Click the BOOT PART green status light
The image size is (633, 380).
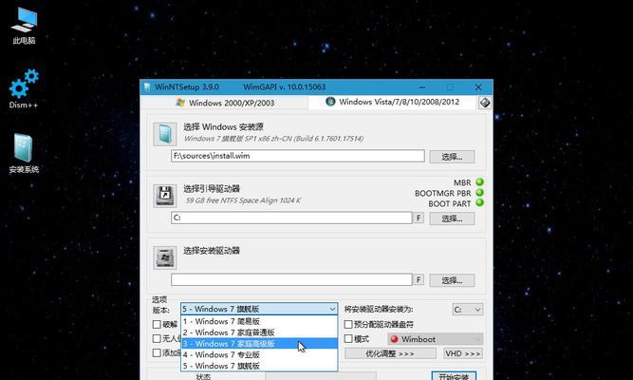479,203
